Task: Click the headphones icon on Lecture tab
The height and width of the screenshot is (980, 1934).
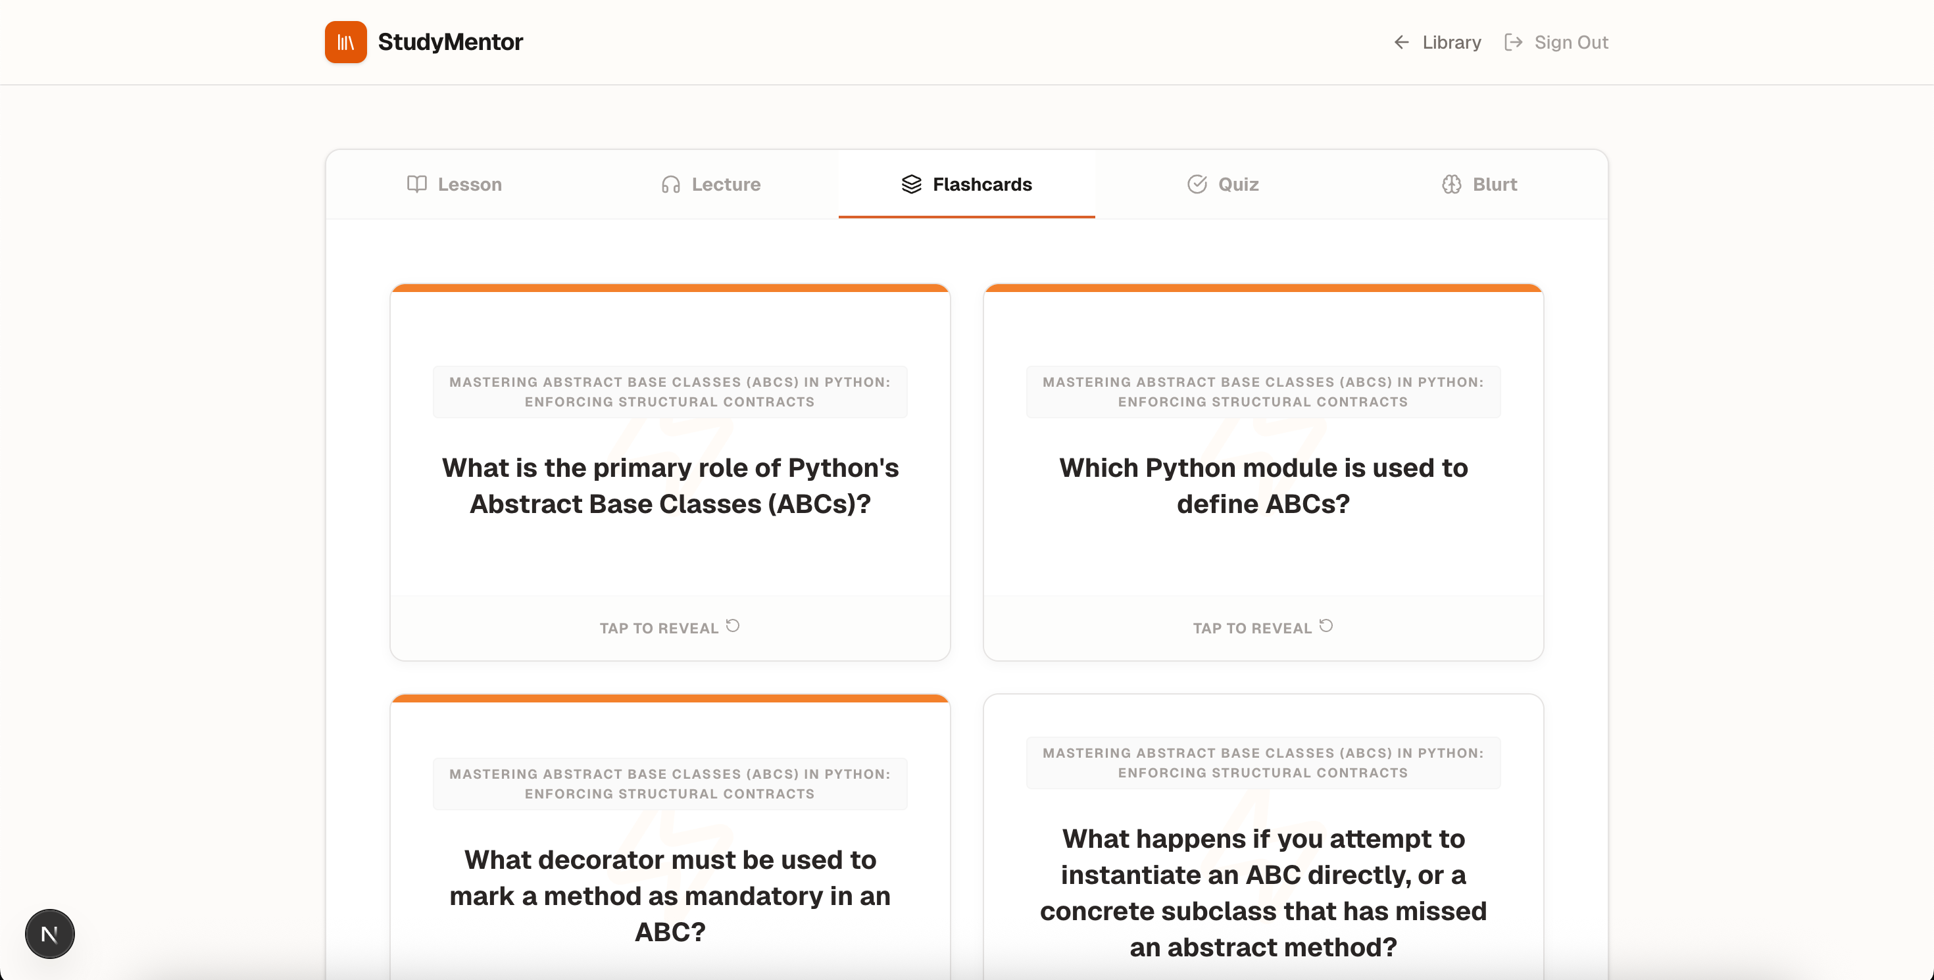Action: point(670,184)
